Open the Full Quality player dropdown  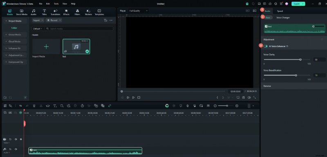pos(138,11)
